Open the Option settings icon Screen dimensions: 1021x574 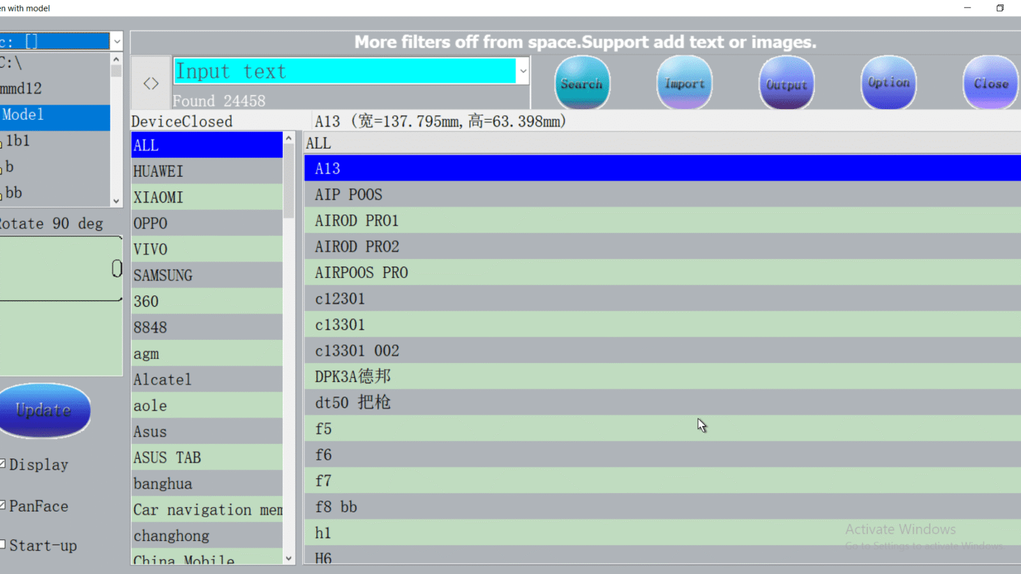[888, 83]
